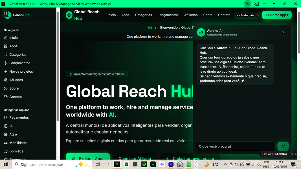Screen dimensions: 301x169
Task: Go to Início in top navigation
Action: 111,15
